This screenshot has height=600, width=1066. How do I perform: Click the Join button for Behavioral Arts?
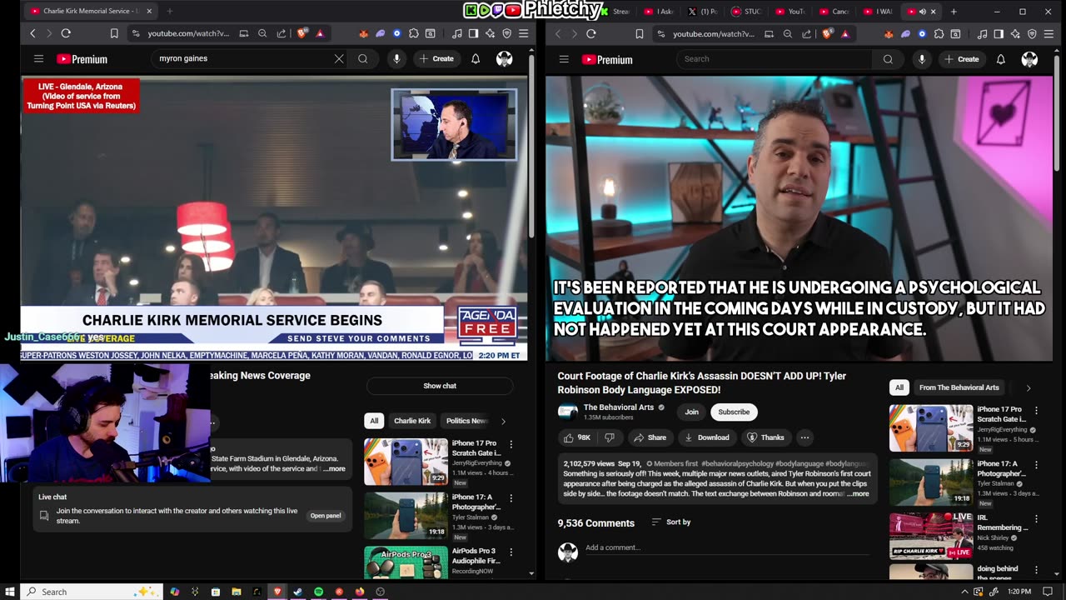[x=691, y=412]
